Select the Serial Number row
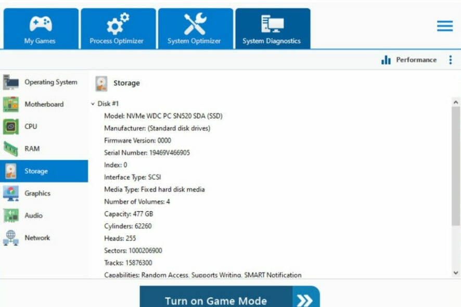The width and height of the screenshot is (461, 307). (147, 152)
